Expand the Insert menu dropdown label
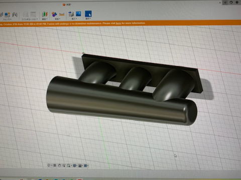The height and width of the screenshot is (180, 241). pyautogui.click(x=74, y=18)
